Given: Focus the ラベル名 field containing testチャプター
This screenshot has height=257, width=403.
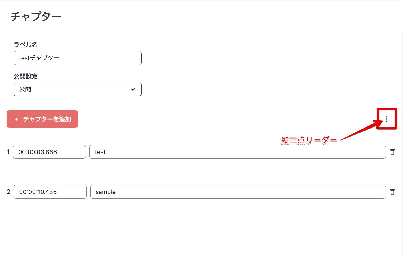Looking at the screenshot, I should tap(77, 58).
